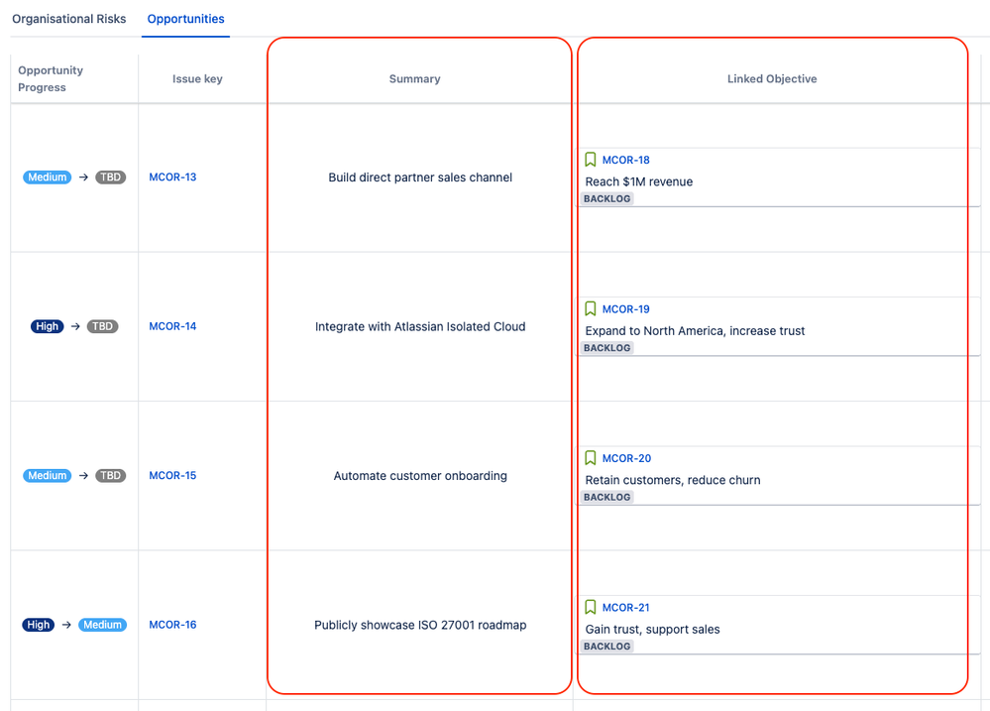This screenshot has width=990, height=711.
Task: Open issue key MCOR-16
Action: (x=172, y=625)
